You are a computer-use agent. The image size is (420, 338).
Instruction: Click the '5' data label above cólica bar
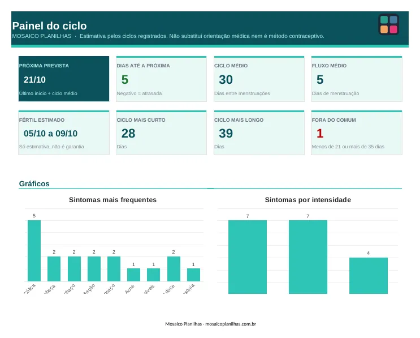pyautogui.click(x=34, y=216)
